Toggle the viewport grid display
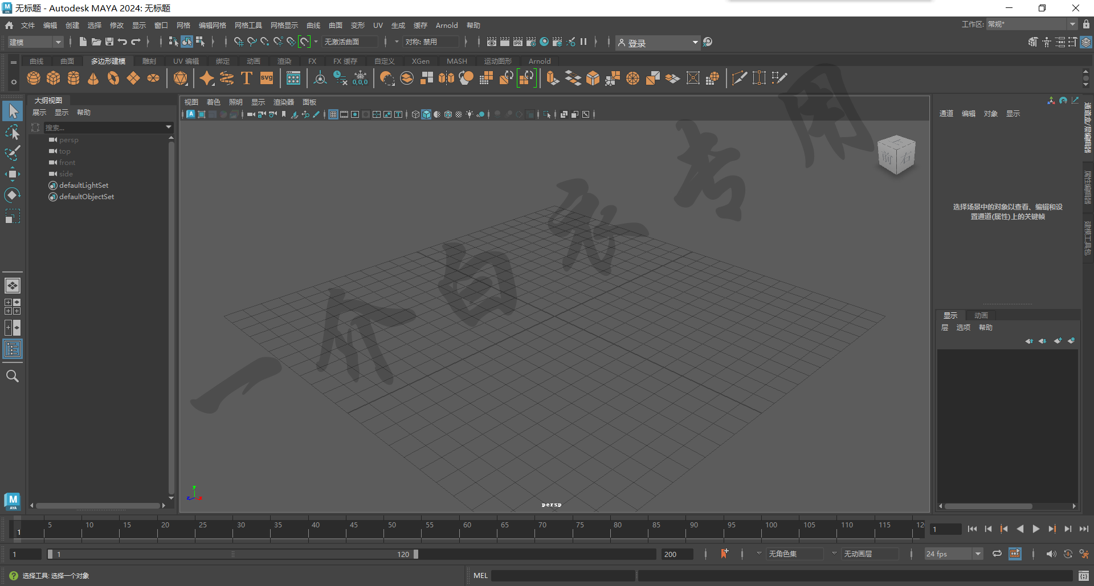The width and height of the screenshot is (1094, 586). pyautogui.click(x=333, y=114)
